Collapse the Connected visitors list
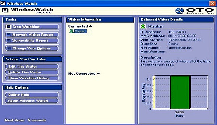 point(91,26)
